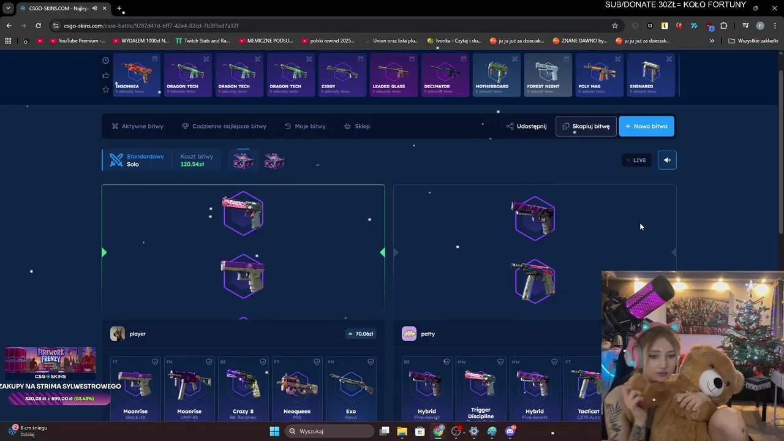Image resolution: width=784 pixels, height=441 pixels.
Task: Click the 70.06zł player total
Action: [361, 334]
